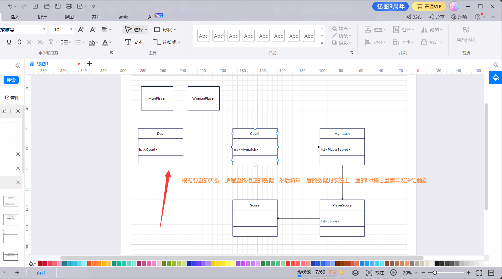Image resolution: width=502 pixels, height=279 pixels.
Task: Toggle 专注 focus mode
Action: coord(375,273)
